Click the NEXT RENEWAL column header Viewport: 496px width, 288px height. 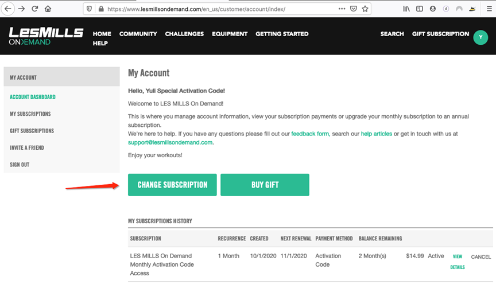point(296,239)
